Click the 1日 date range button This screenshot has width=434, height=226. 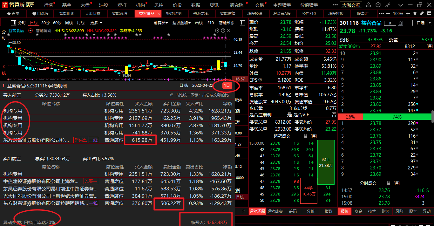click(x=227, y=86)
